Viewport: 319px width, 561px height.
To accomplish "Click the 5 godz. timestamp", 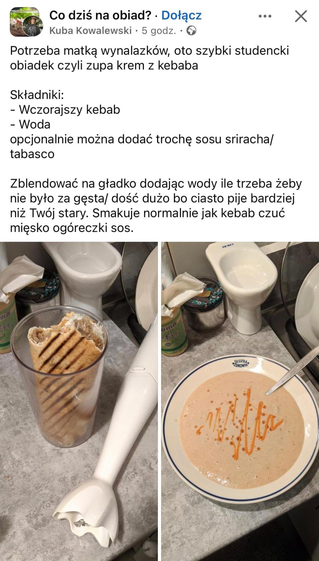I will click(159, 31).
